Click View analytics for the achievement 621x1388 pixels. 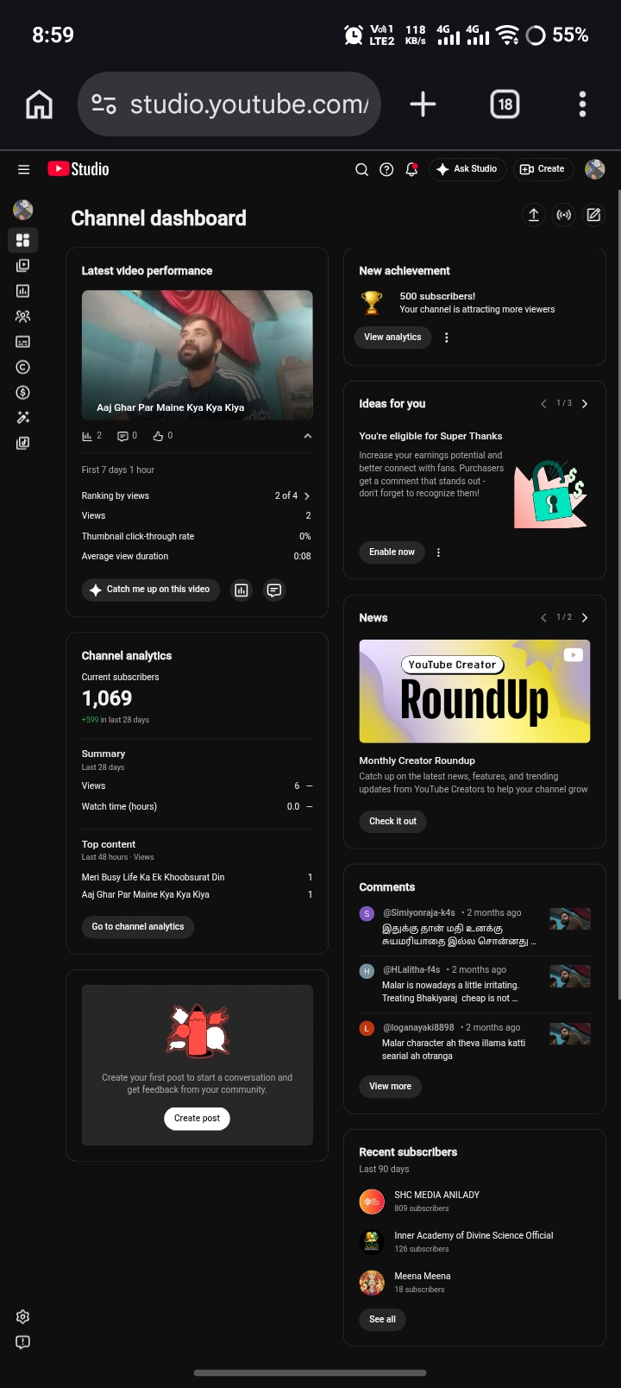[x=392, y=338]
